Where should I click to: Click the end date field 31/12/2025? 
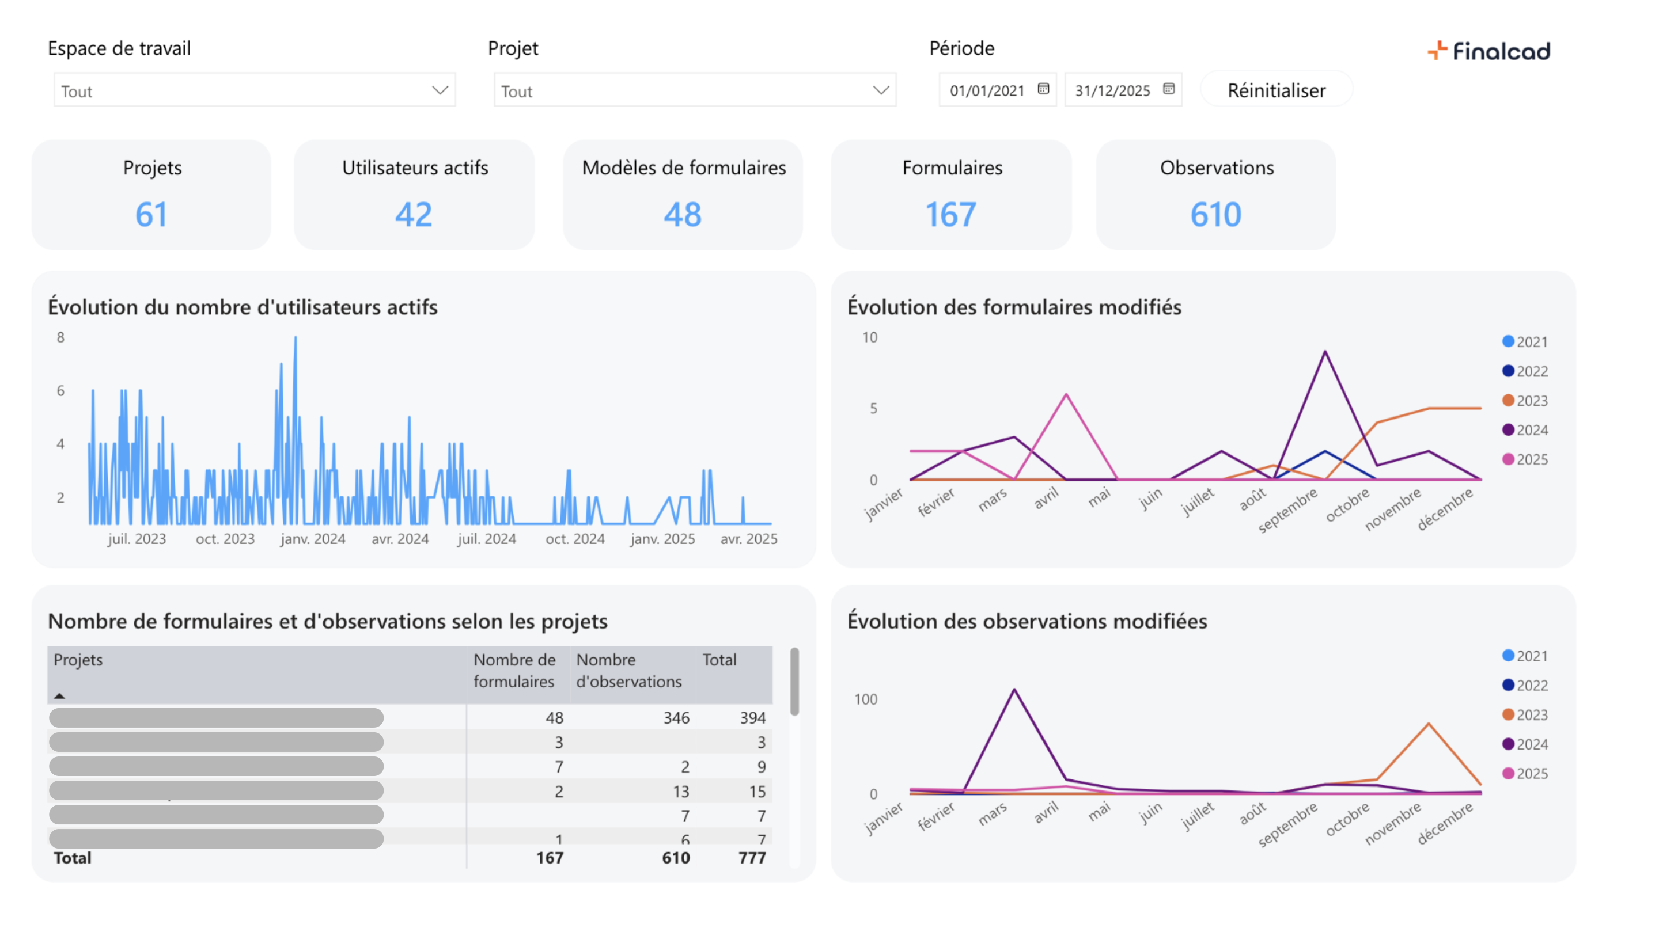point(1112,90)
